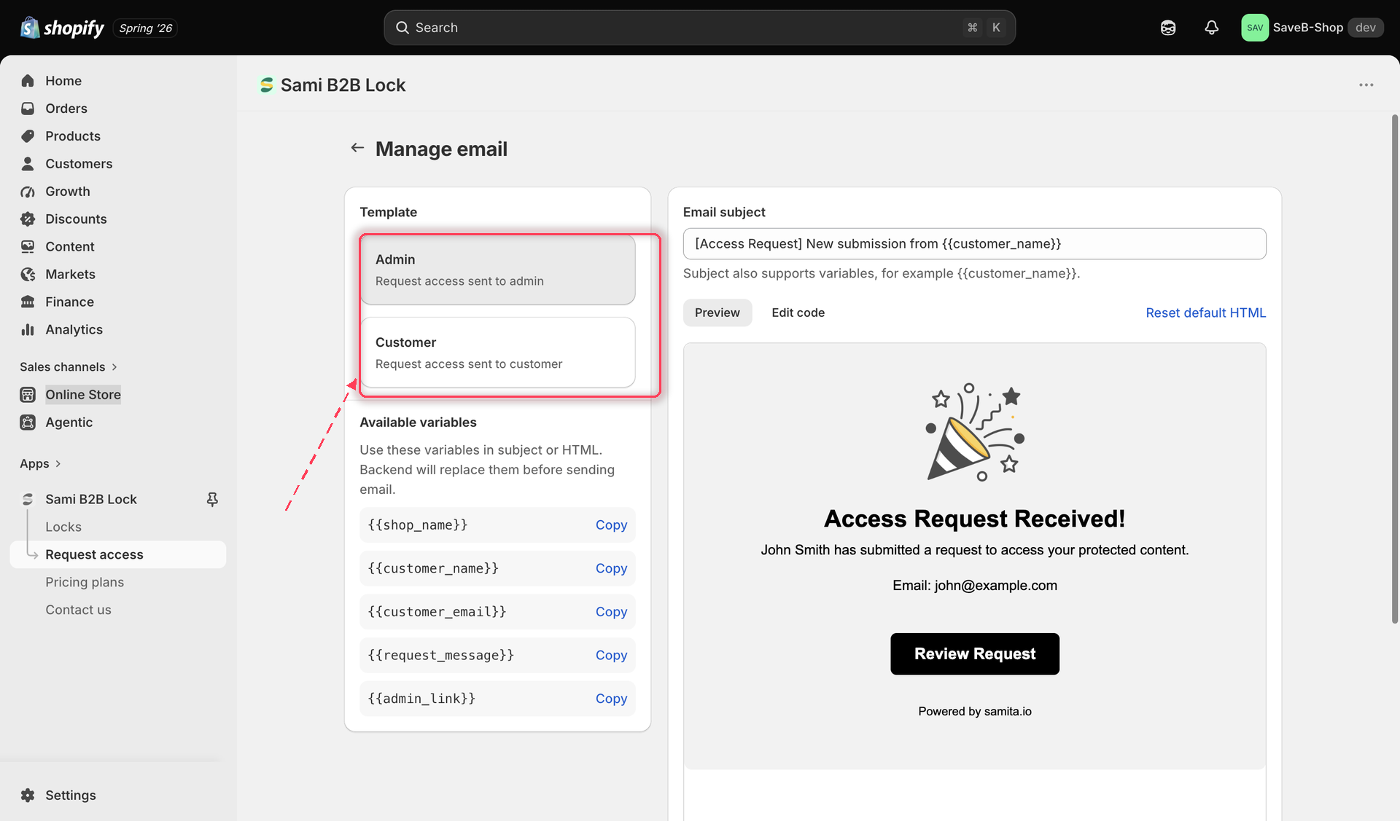Select the Customer email template
The image size is (1400, 821).
[x=498, y=353]
